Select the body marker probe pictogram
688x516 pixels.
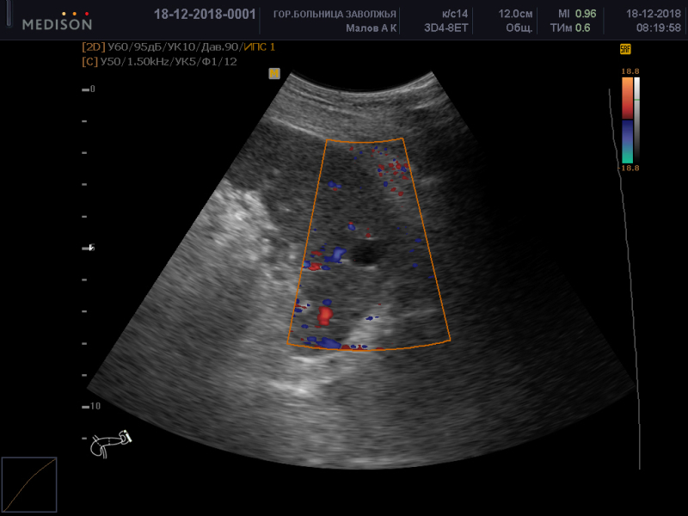[111, 444]
